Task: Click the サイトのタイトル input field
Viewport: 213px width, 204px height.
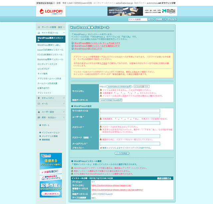Action: tap(129, 111)
